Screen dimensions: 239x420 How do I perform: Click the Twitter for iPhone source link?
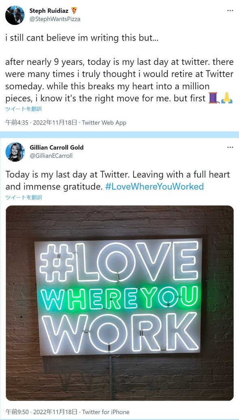105,412
